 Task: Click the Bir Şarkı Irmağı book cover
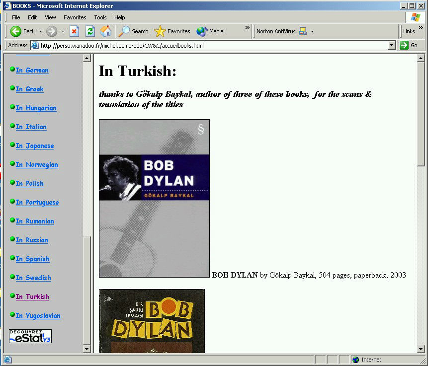[152, 321]
